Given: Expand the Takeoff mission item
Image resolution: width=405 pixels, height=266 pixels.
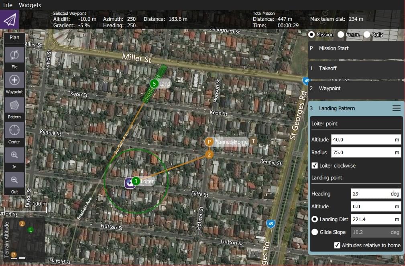Looking at the screenshot, I should click(x=356, y=69).
